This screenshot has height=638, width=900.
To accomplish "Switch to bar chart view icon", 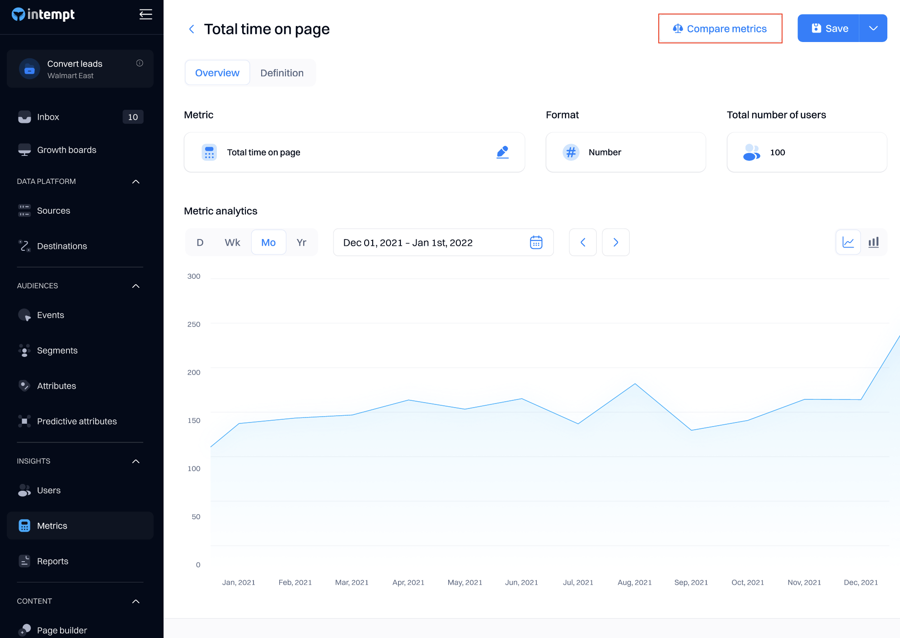I will pyautogui.click(x=873, y=243).
